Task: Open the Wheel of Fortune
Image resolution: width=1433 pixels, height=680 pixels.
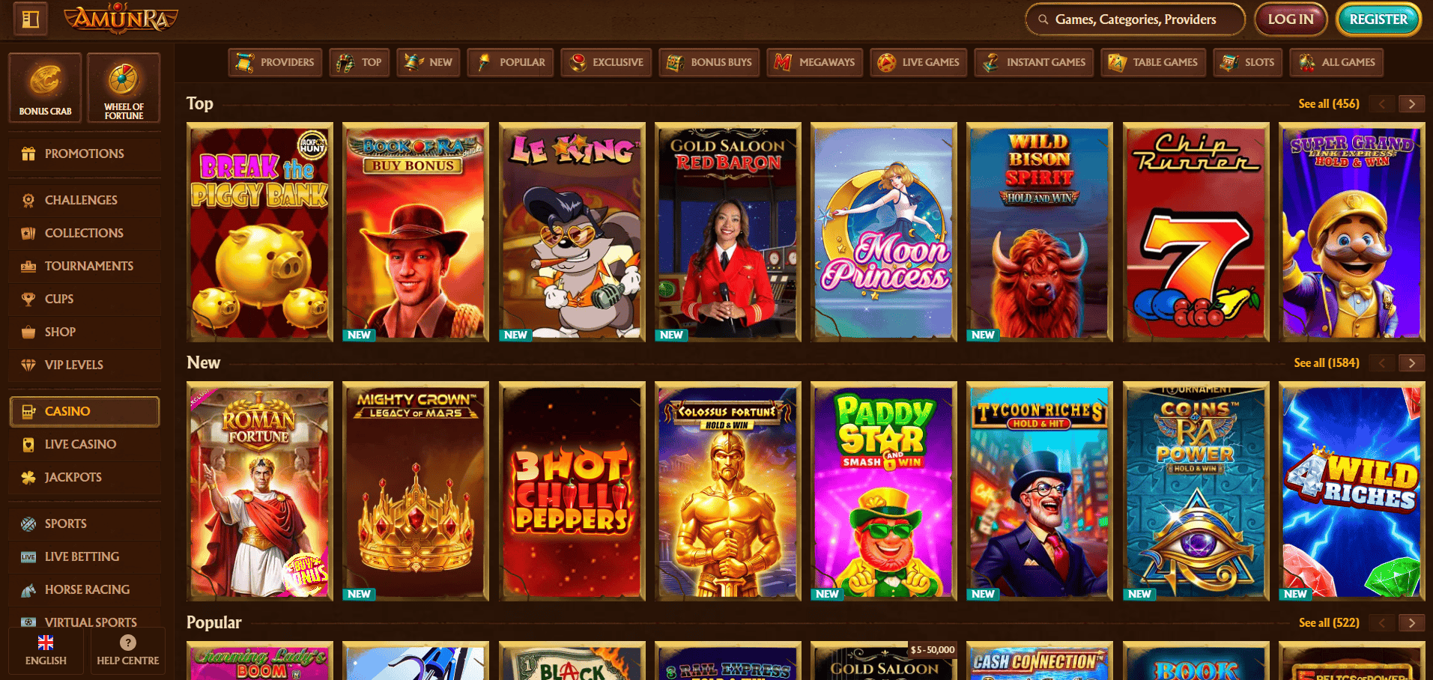Action: tap(124, 88)
